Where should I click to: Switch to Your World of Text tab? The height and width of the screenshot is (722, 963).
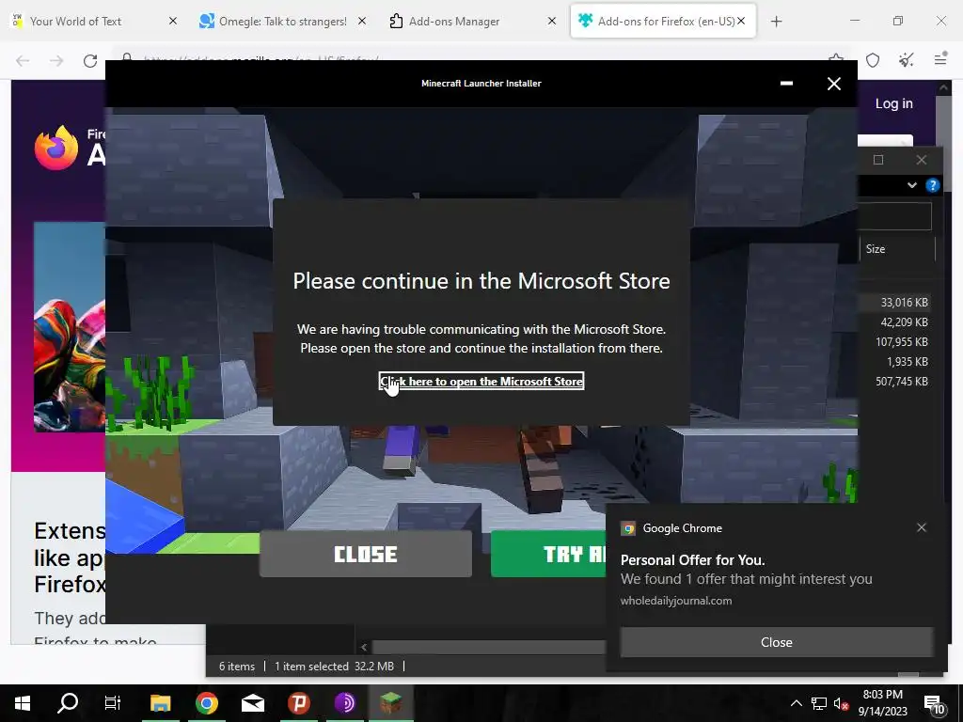pyautogui.click(x=92, y=22)
